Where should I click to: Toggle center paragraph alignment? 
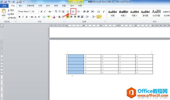(x=71, y=17)
